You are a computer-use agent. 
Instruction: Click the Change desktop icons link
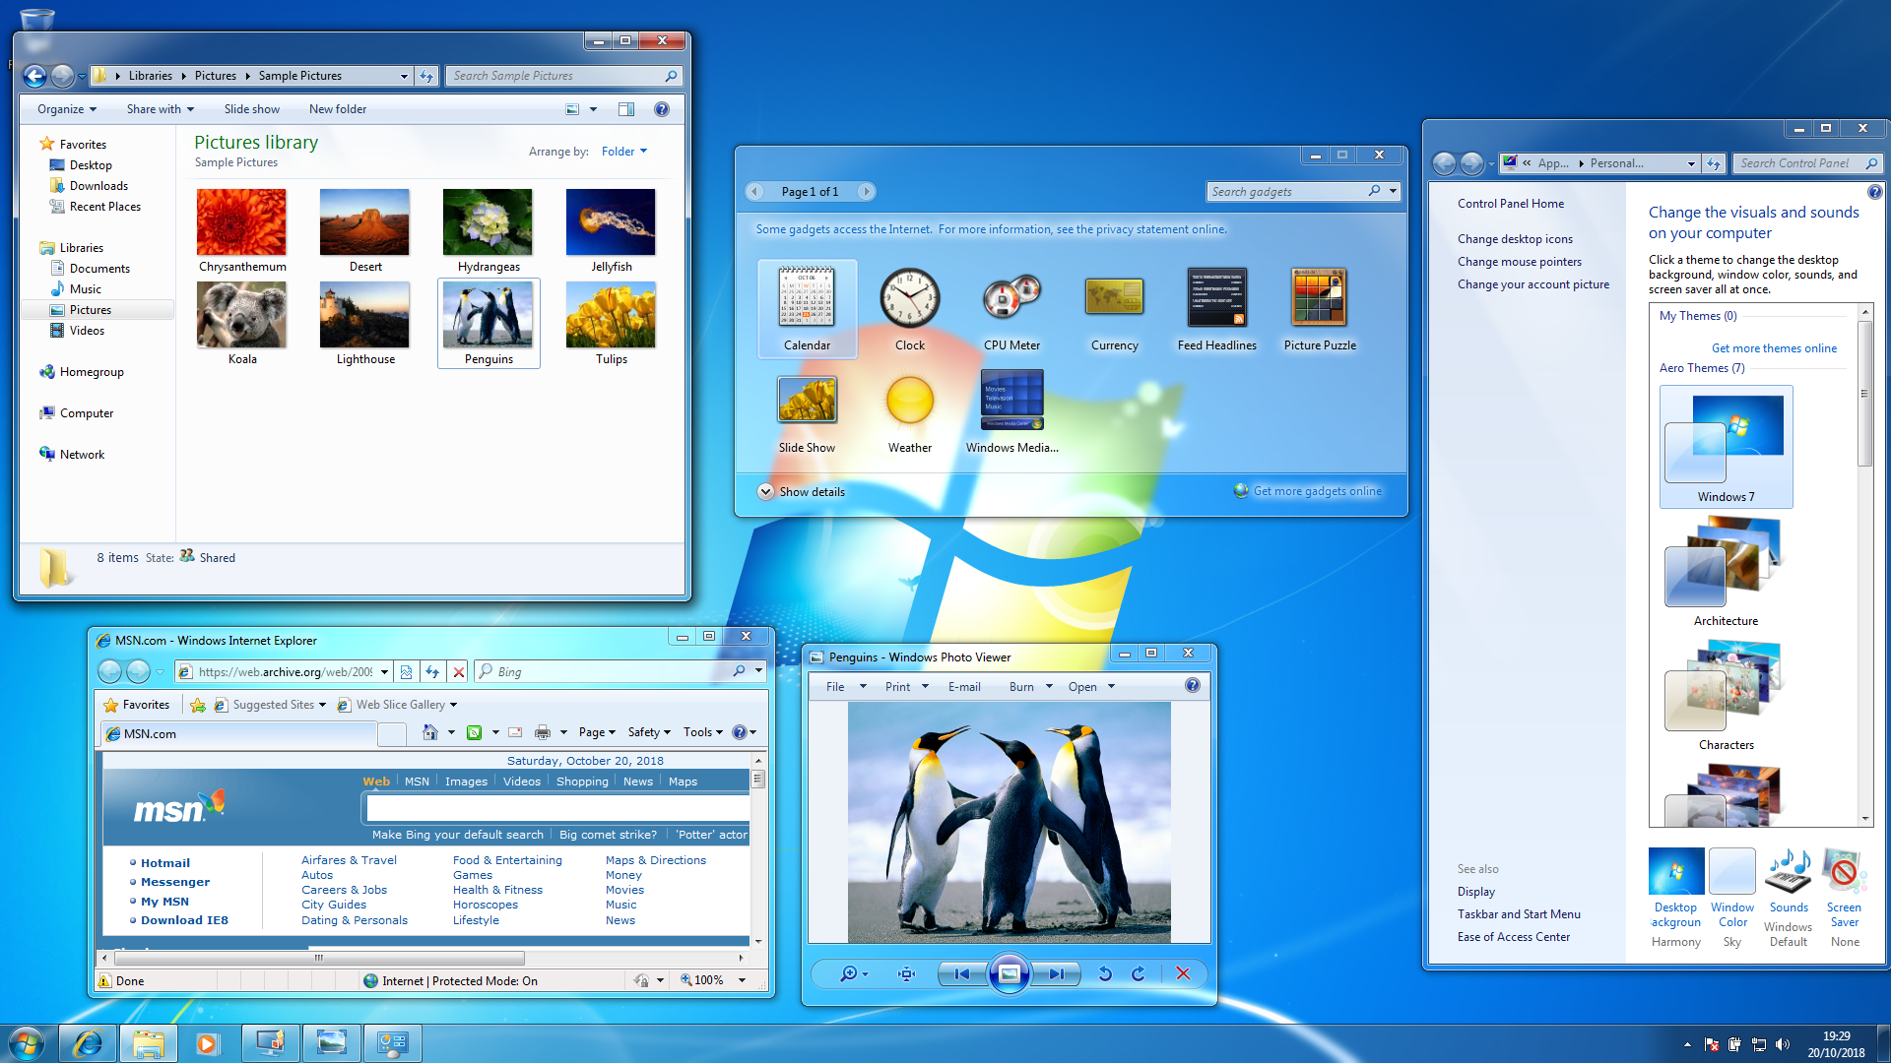[1515, 239]
